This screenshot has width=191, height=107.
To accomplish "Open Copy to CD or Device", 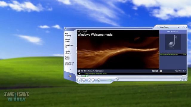I will click(69, 64).
